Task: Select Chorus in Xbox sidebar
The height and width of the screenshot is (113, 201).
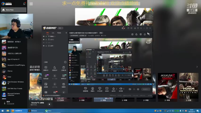Action: tap(13, 71)
